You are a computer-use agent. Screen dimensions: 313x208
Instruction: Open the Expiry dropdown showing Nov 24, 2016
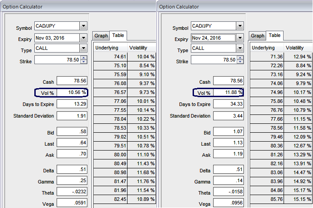point(240,38)
